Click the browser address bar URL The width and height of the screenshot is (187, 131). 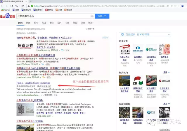pyautogui.click(x=101, y=6)
